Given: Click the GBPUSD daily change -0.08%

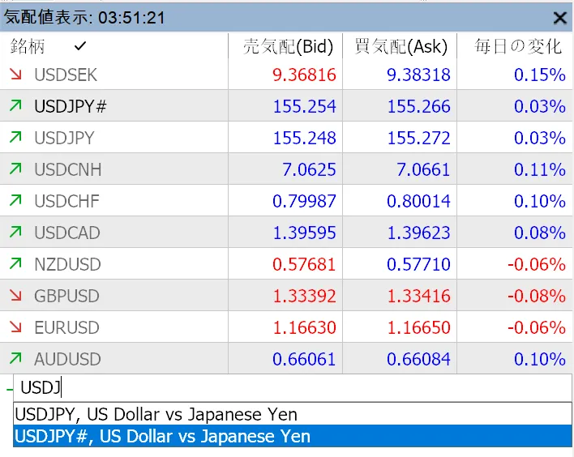Looking at the screenshot, I should click(536, 296).
